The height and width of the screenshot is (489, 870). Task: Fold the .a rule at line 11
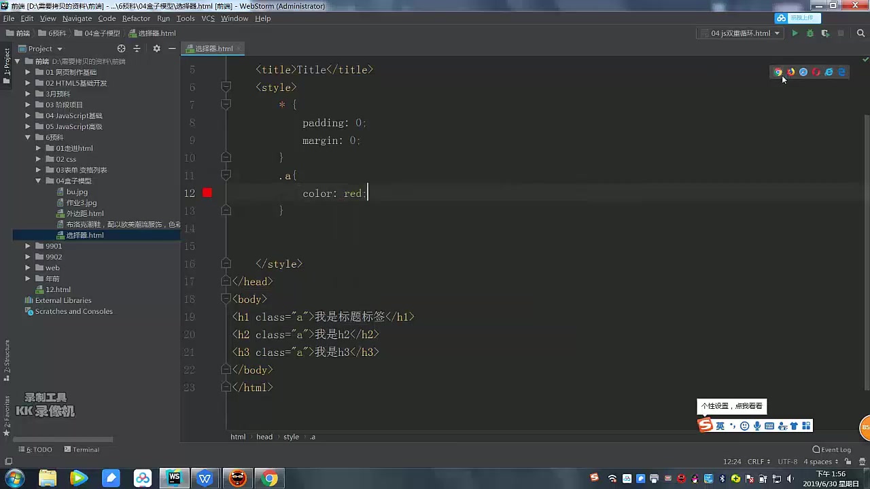pyautogui.click(x=226, y=175)
